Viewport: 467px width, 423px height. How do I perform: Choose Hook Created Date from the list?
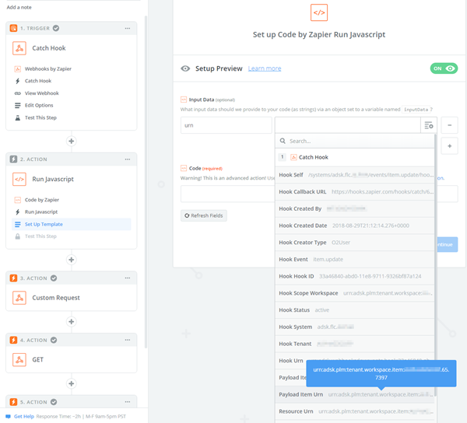355,225
